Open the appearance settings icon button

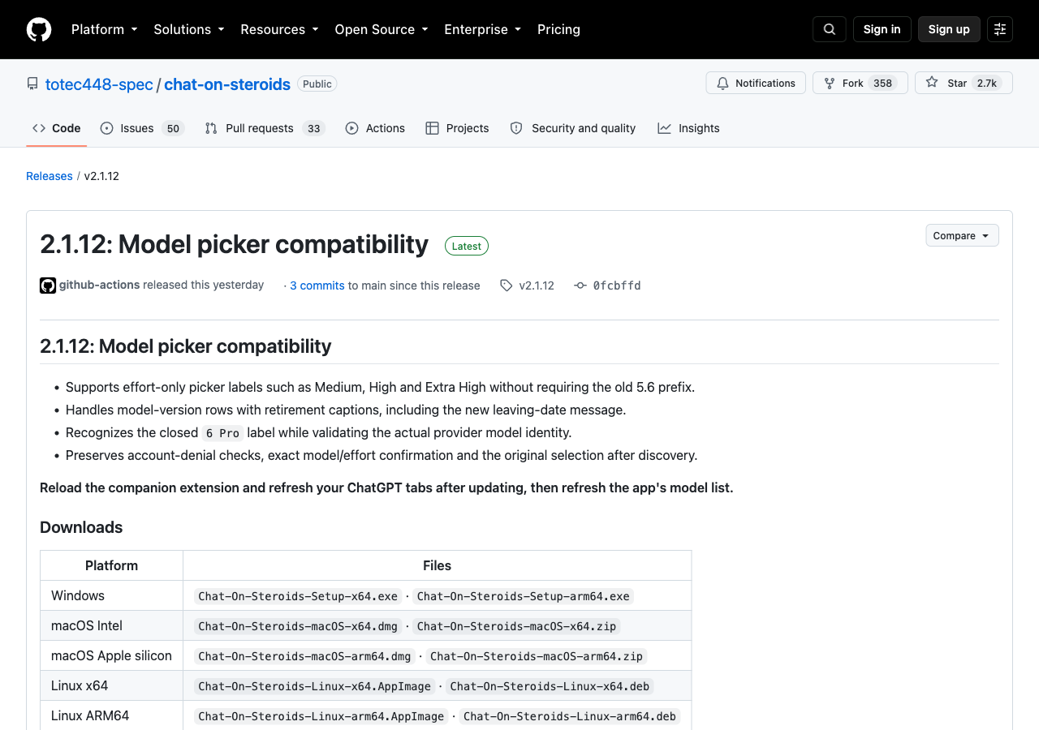click(x=1000, y=29)
